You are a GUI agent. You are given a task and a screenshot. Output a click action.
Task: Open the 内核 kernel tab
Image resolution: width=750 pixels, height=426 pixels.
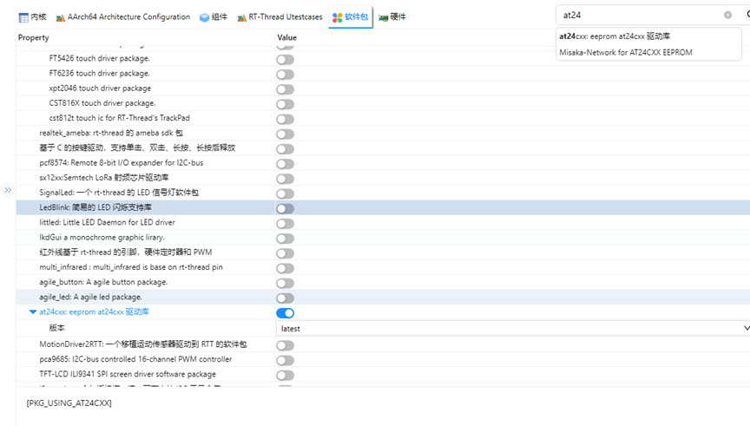32,17
